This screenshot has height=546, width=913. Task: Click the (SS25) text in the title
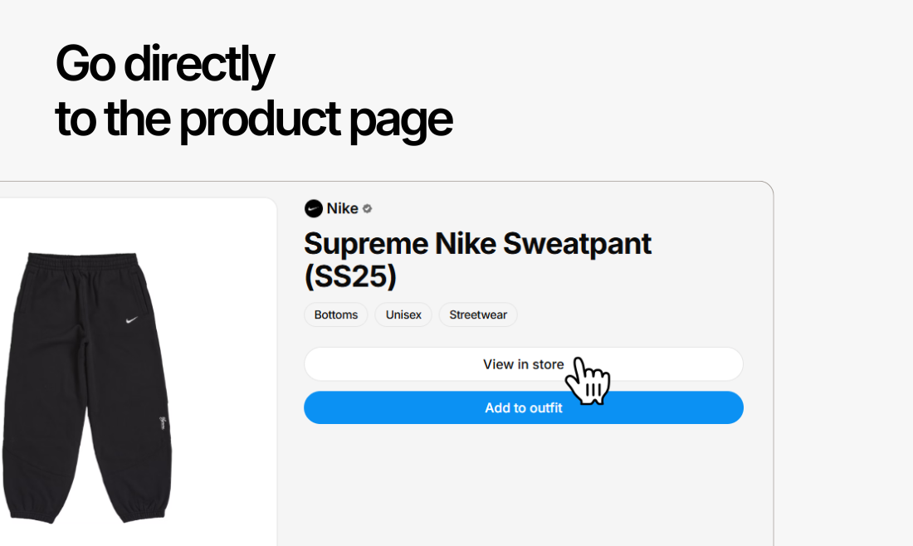350,277
